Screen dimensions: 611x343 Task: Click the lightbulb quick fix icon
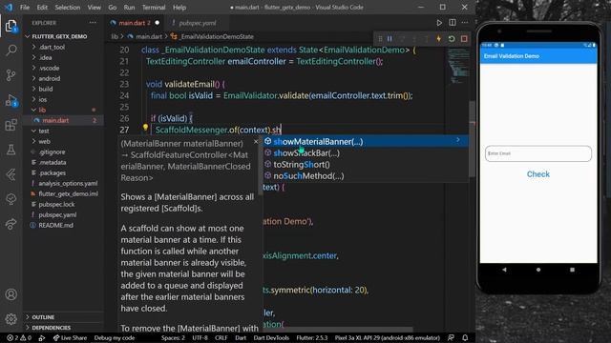click(145, 128)
